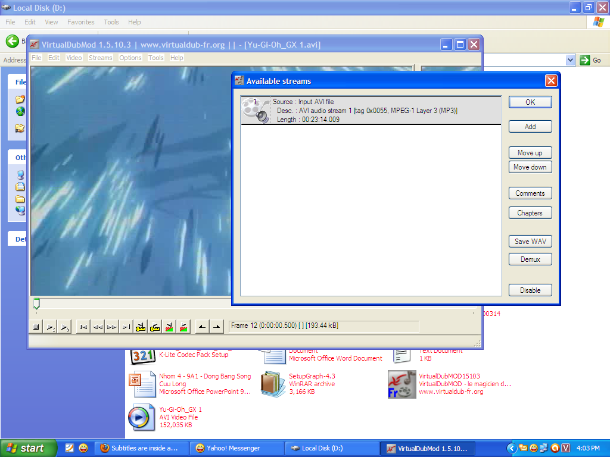Open VirtualDubMod Streams menu
The height and width of the screenshot is (457, 610).
[x=100, y=58]
